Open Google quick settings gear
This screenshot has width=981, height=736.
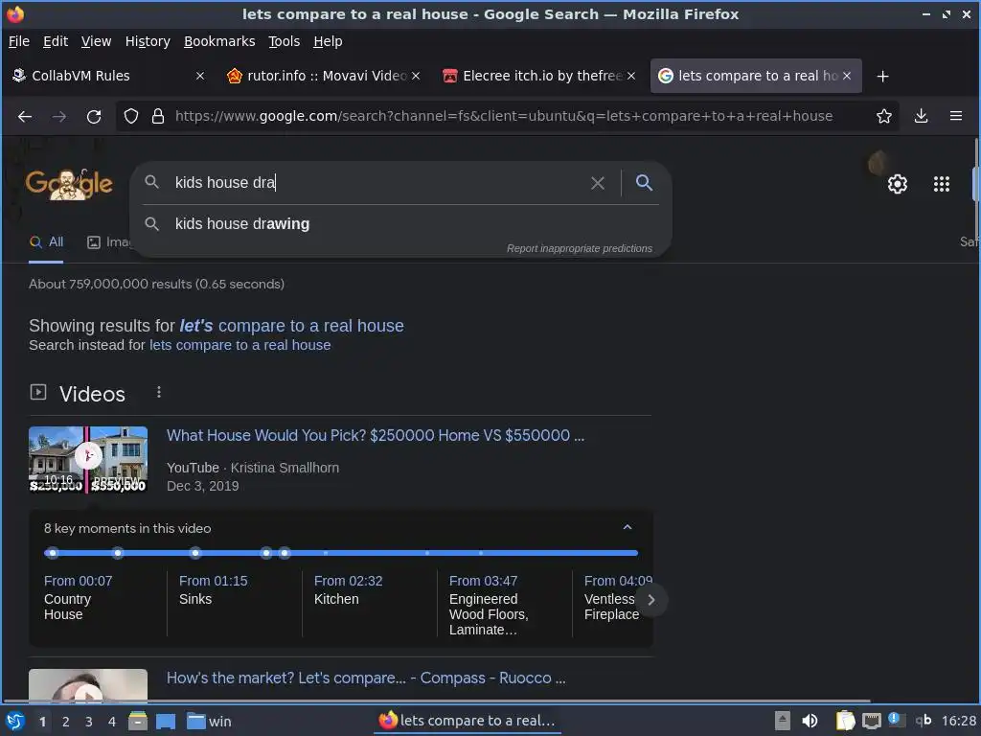[897, 184]
